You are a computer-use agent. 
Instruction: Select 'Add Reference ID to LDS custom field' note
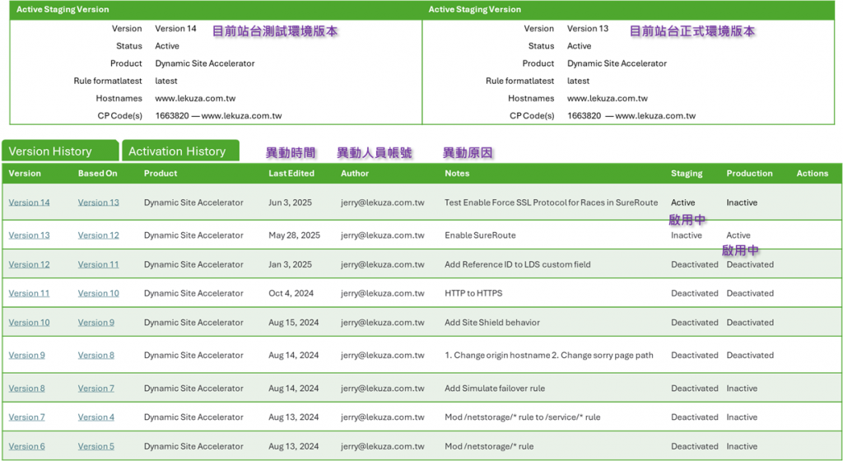pyautogui.click(x=517, y=264)
